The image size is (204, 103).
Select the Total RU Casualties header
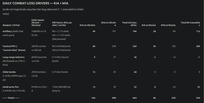point(190,24)
